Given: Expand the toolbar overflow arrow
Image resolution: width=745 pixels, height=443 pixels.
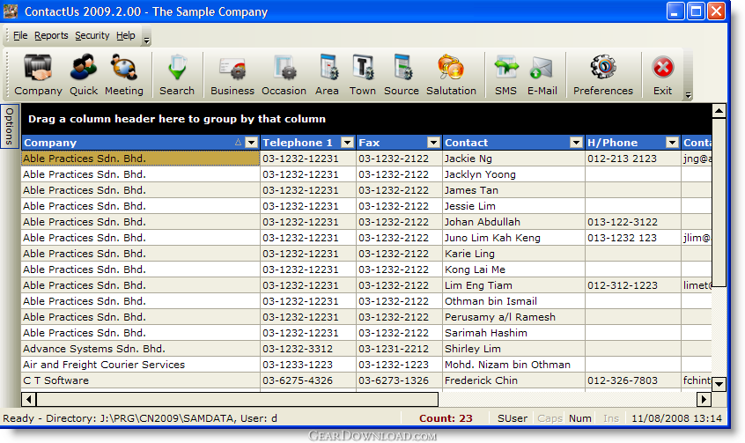Looking at the screenshot, I should point(688,95).
